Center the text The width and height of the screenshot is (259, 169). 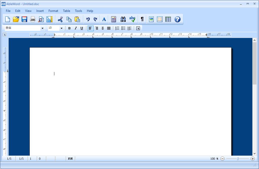click(x=103, y=28)
